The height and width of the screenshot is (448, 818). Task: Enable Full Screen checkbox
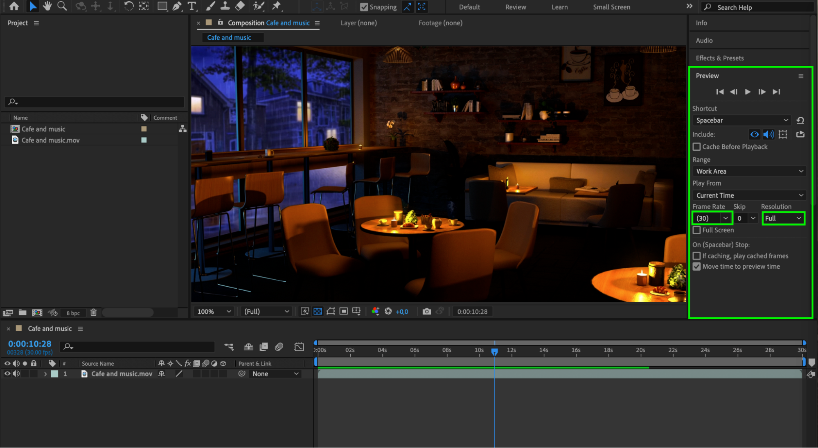[x=696, y=230]
